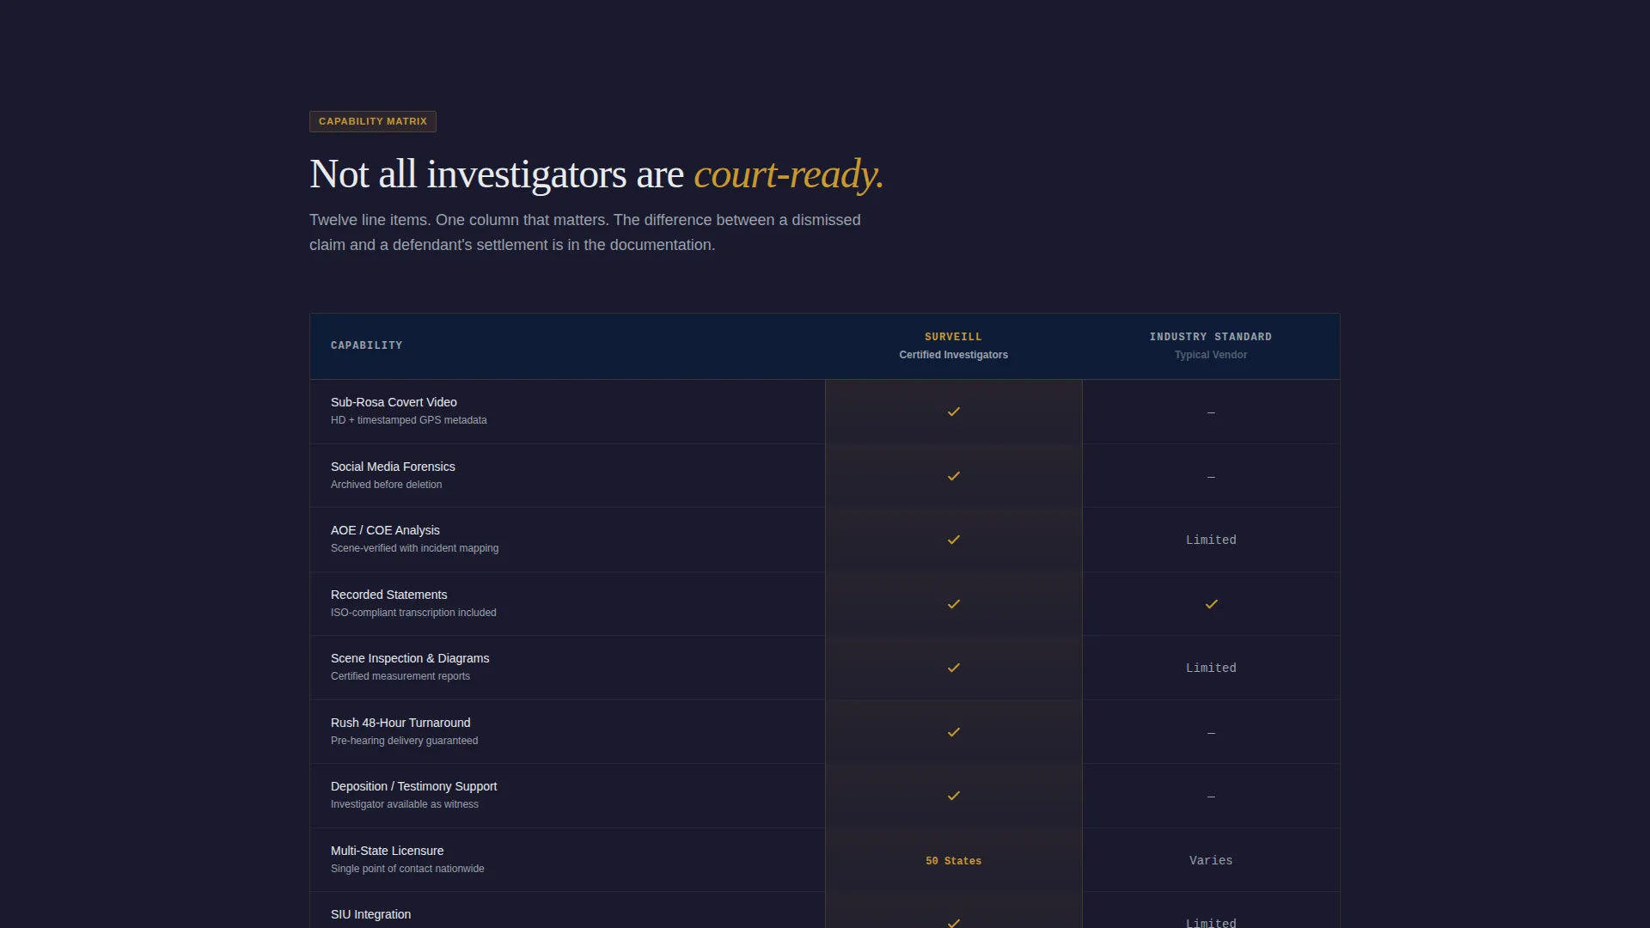The width and height of the screenshot is (1650, 928).
Task: Select the 'AOE / COE Analysis' row title
Action: [x=385, y=530]
